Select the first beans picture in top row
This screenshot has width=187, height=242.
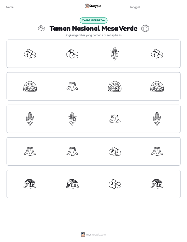click(30, 54)
